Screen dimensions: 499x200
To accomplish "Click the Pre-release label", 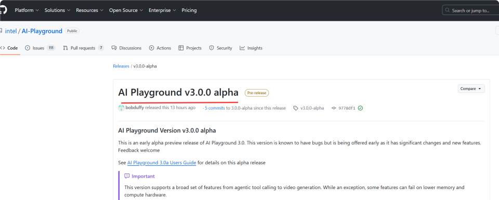I will point(256,93).
